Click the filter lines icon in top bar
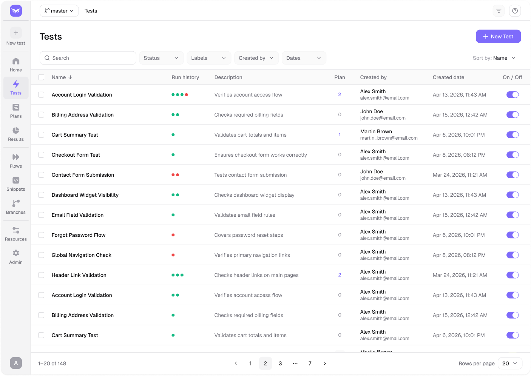 point(499,11)
